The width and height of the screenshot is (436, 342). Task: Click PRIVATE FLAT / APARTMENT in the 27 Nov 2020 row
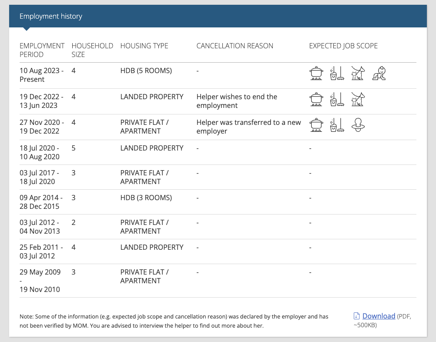pyautogui.click(x=144, y=127)
